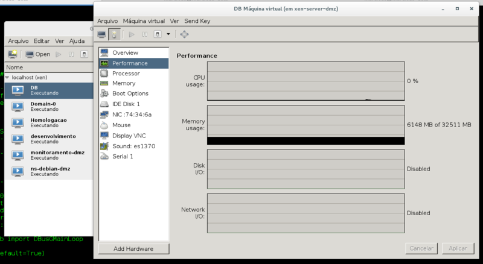Open Send Key menu

[197, 21]
